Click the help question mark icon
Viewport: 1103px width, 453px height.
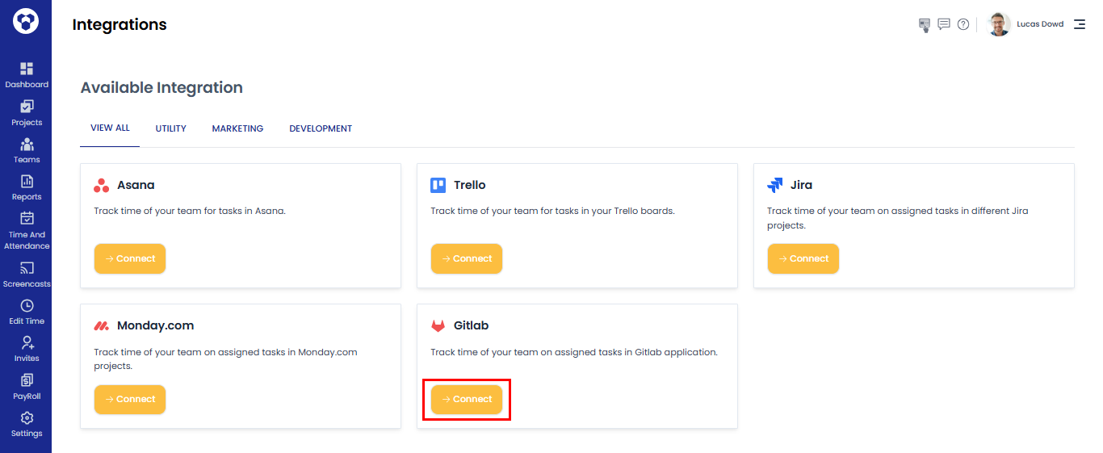pos(963,24)
